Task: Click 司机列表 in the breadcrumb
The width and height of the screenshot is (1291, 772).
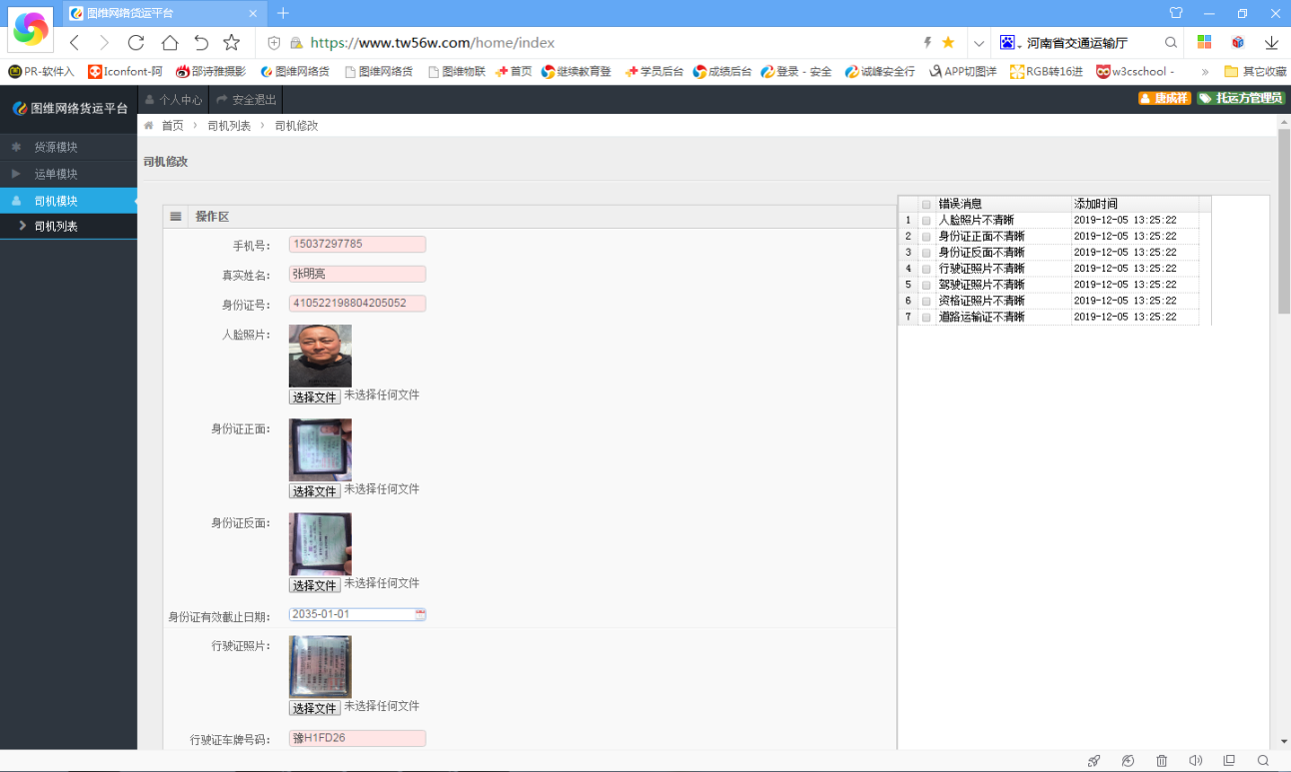Action: (x=229, y=126)
